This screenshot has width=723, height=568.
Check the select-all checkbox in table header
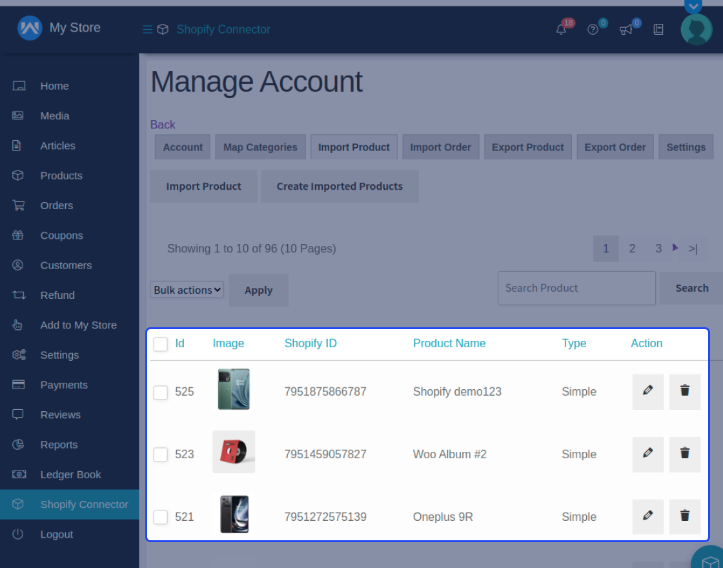[x=160, y=344]
